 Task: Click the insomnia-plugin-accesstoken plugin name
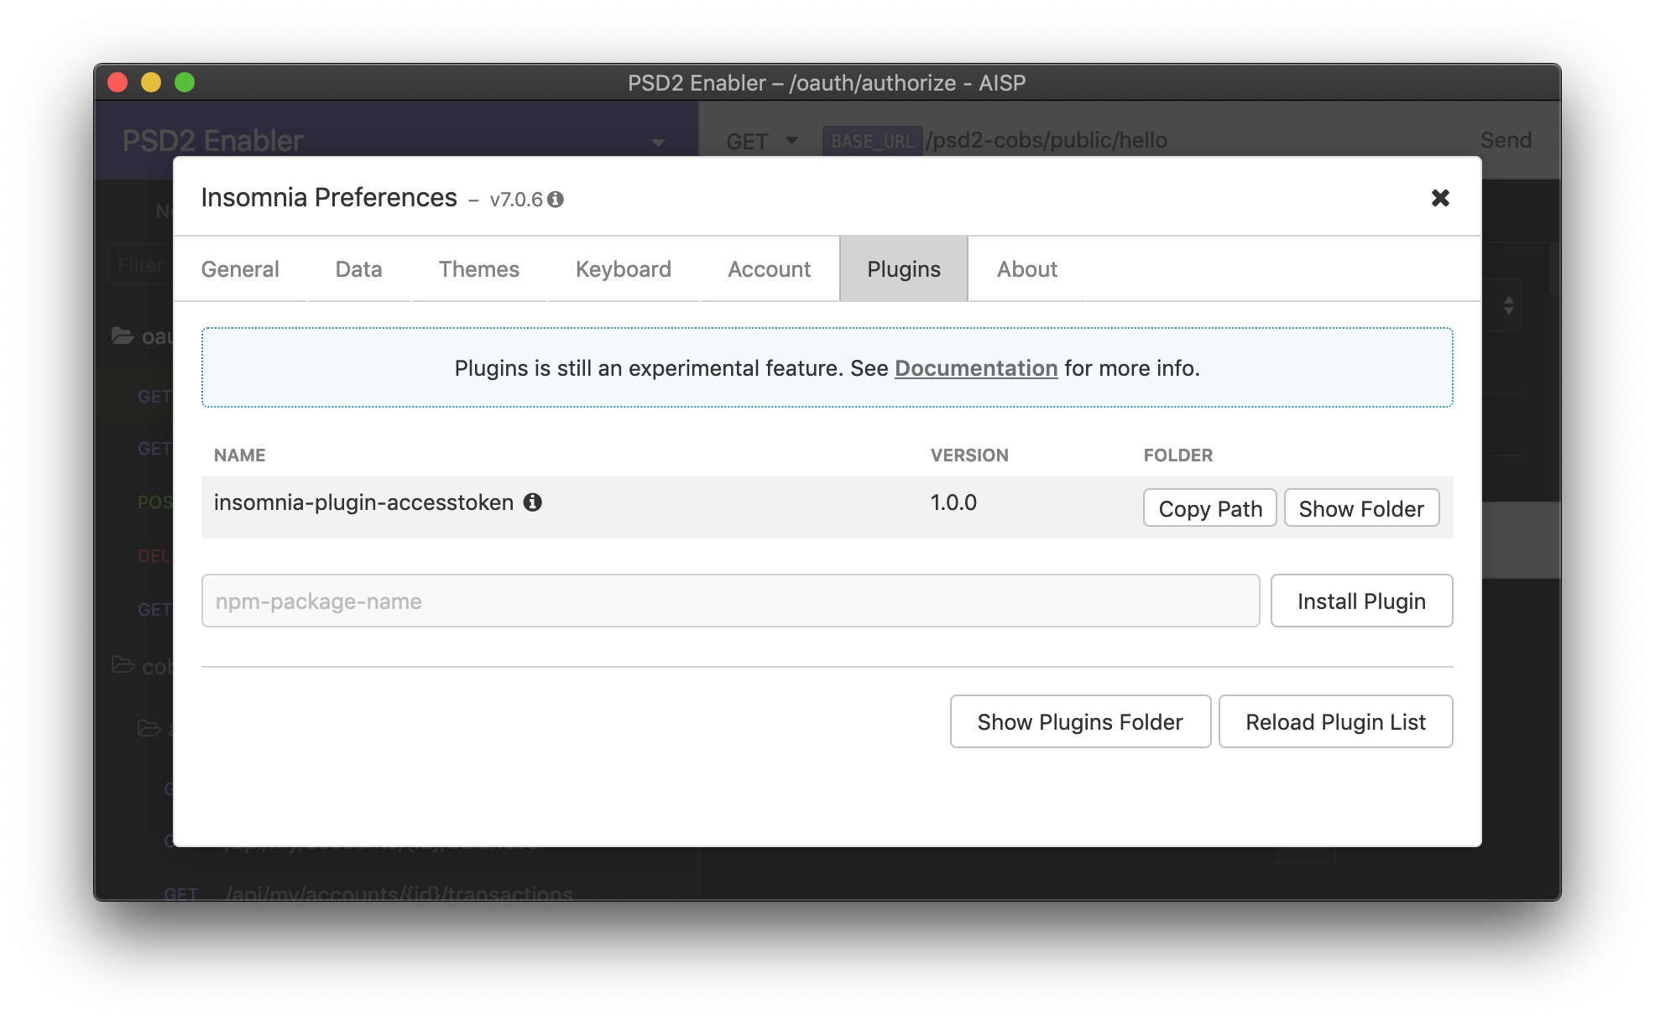pyautogui.click(x=363, y=502)
